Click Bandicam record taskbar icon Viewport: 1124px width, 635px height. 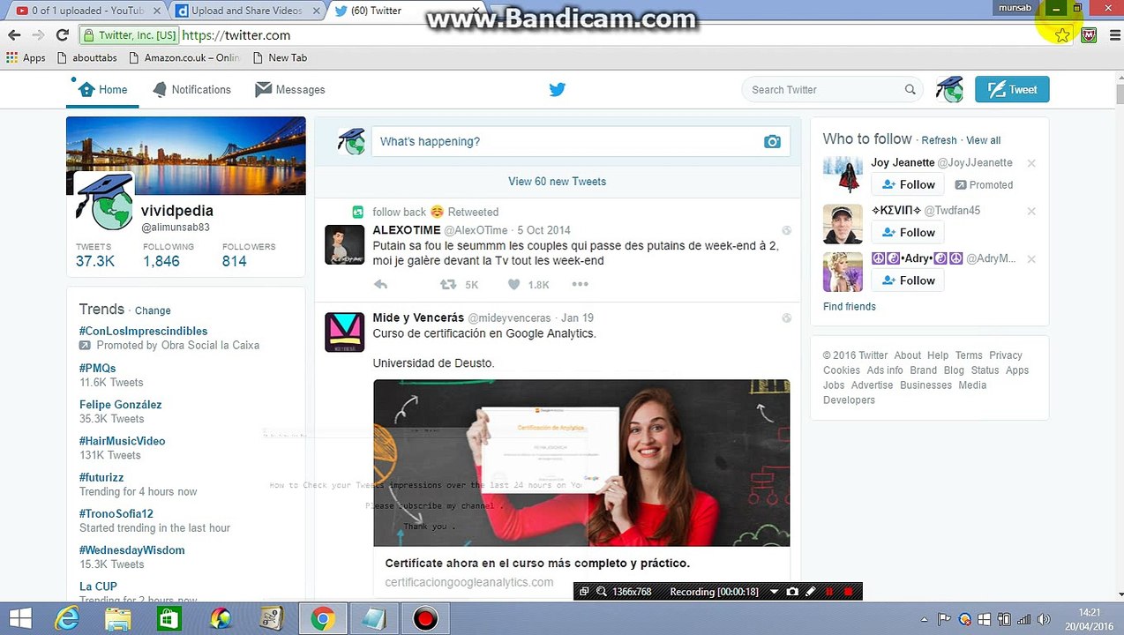425,619
